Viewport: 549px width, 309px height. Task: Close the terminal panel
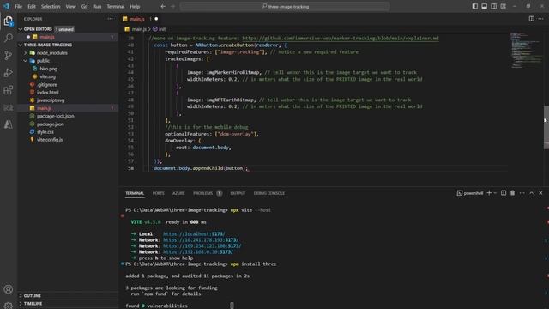(541, 193)
